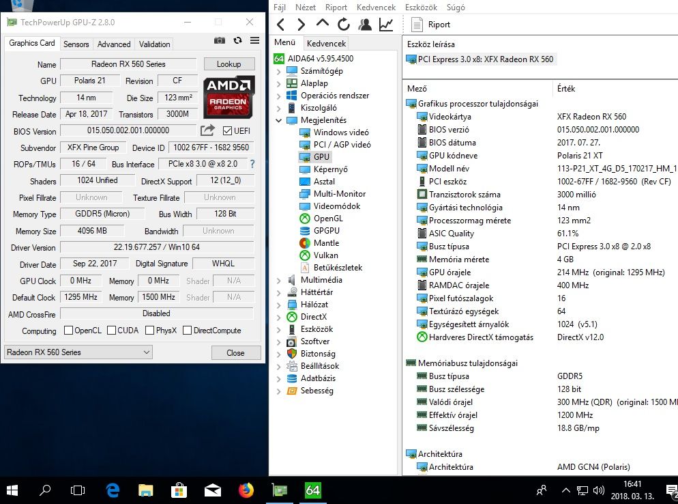This screenshot has height=504, width=678.
Task: Switch to the Advanced tab
Action: [114, 44]
